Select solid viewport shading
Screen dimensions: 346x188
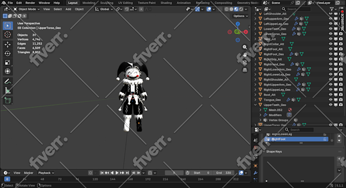click(231, 9)
